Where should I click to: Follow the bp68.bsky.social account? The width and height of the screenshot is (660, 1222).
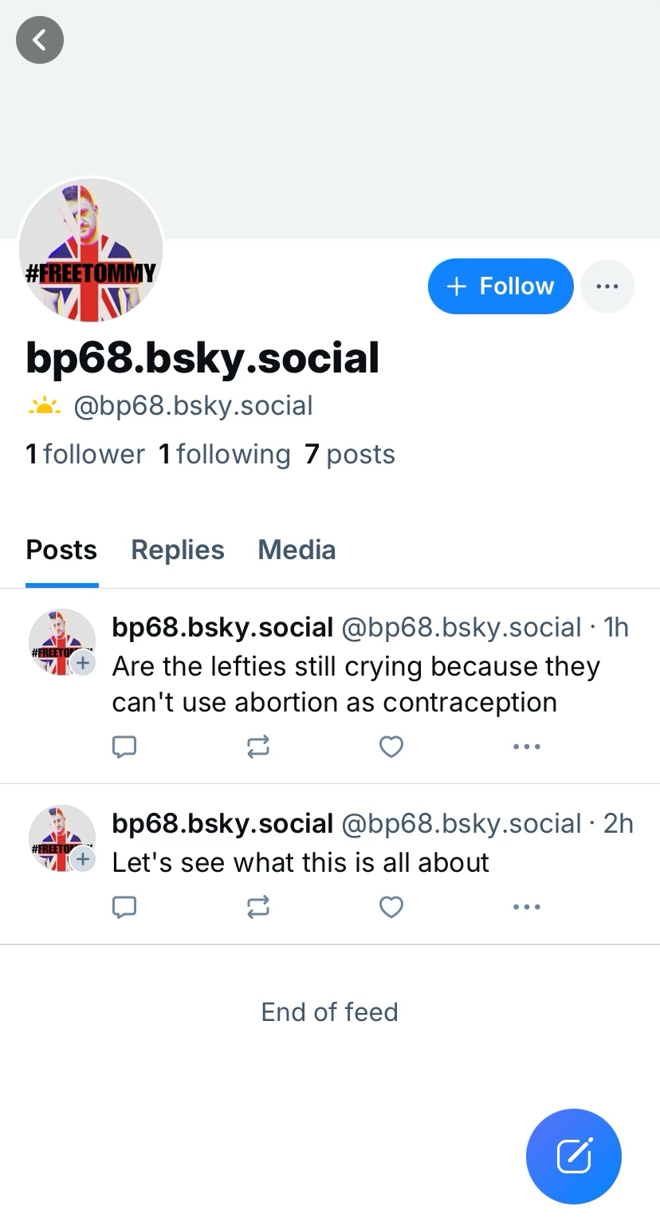click(501, 286)
